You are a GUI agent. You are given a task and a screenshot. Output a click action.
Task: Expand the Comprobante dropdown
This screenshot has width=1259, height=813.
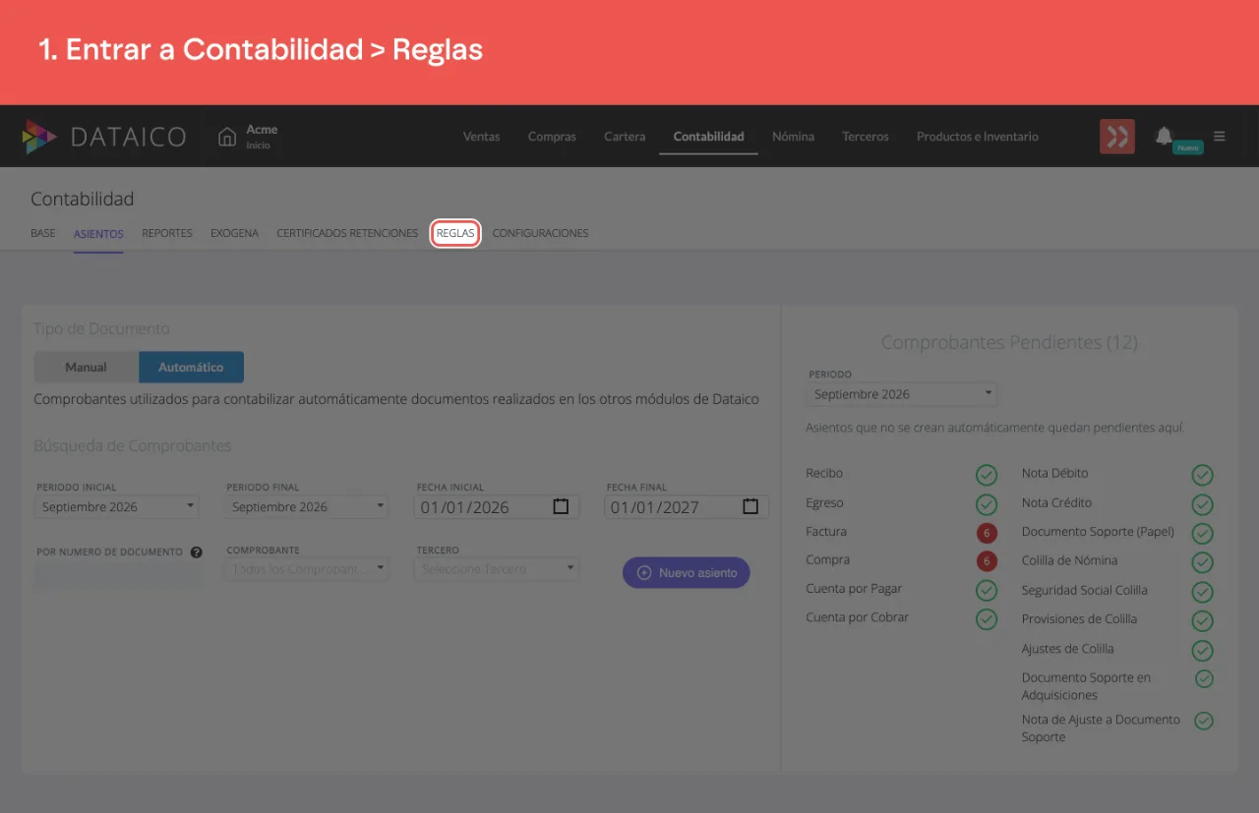click(x=308, y=569)
